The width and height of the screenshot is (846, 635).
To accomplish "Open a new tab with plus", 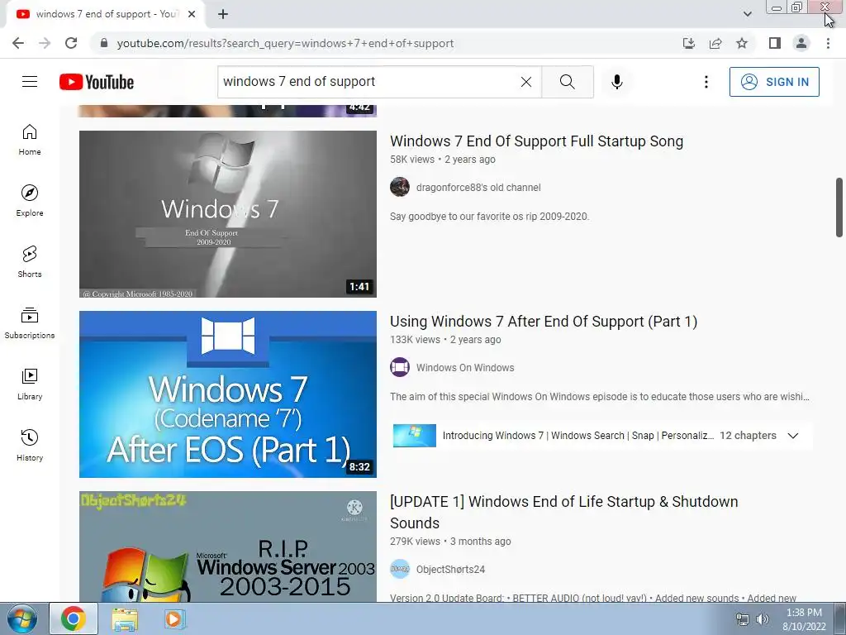I will [x=223, y=14].
